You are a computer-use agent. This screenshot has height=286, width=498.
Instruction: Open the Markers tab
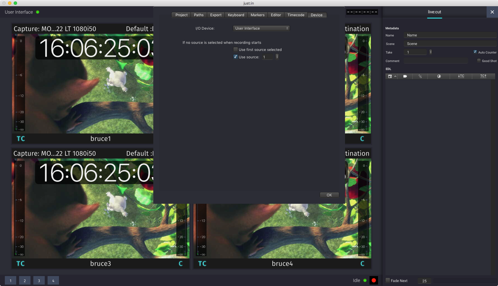[258, 15]
